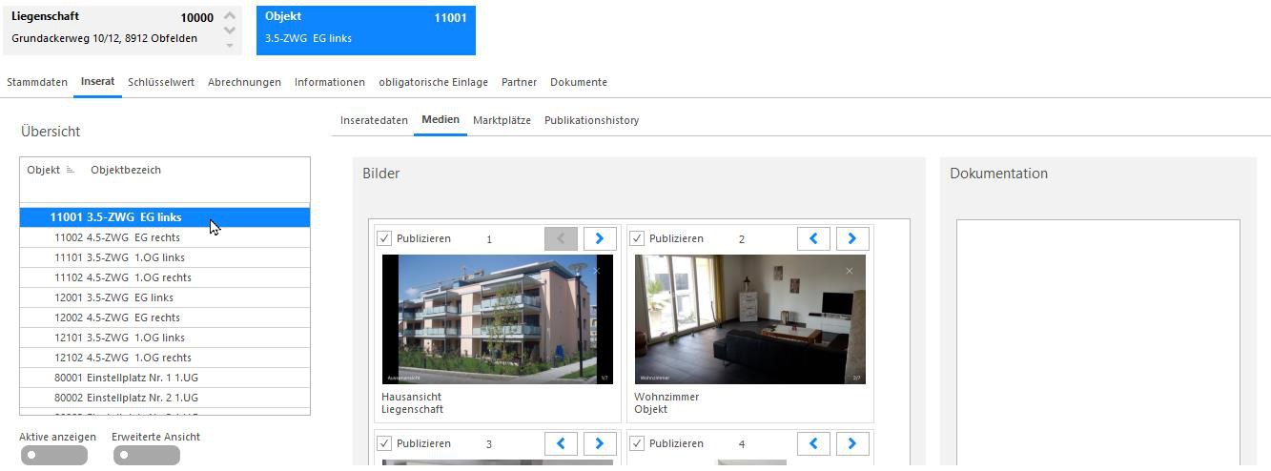This screenshot has width=1271, height=471.
Task: Switch to the Inseratedaten sub-tab
Action: coord(374,120)
